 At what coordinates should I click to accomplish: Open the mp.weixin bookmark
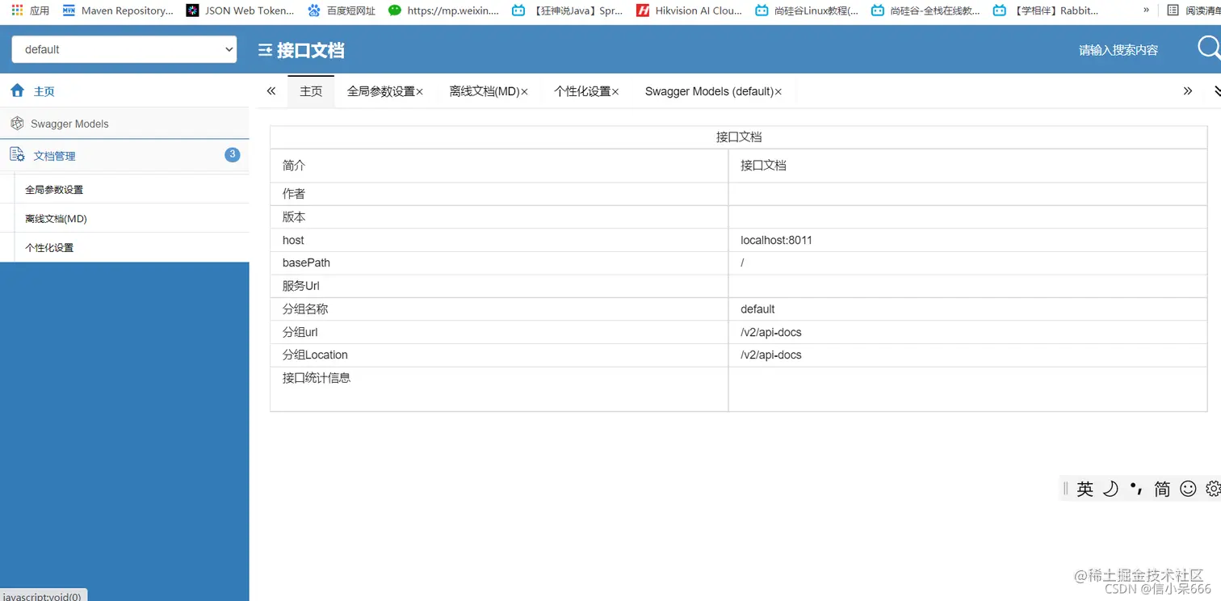pyautogui.click(x=444, y=11)
